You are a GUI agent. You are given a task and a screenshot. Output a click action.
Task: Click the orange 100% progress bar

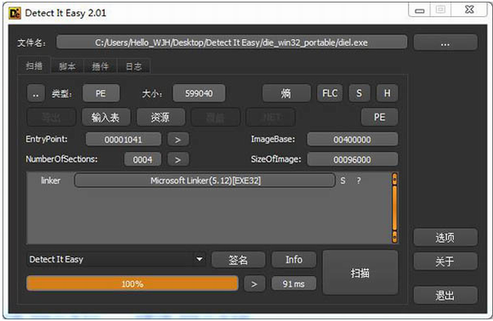133,284
